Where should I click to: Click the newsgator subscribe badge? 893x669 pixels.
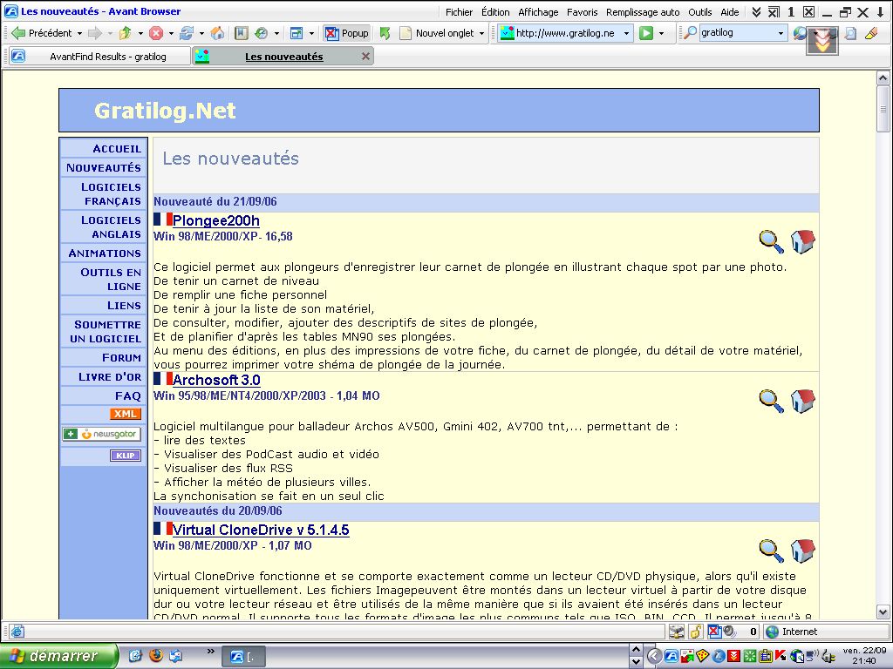point(102,434)
